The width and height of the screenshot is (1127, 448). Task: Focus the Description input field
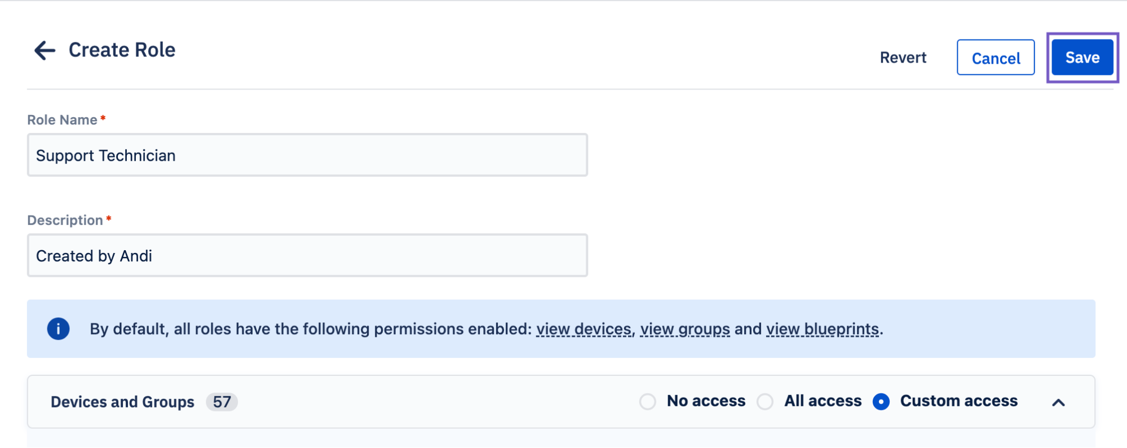coord(307,255)
